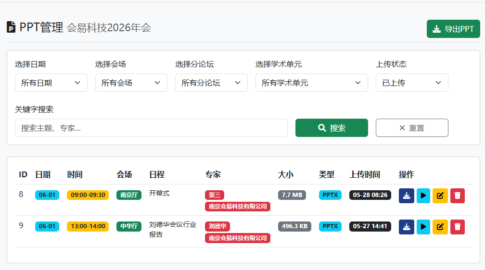
Task: Focus the keyword search input field
Action: [151, 128]
